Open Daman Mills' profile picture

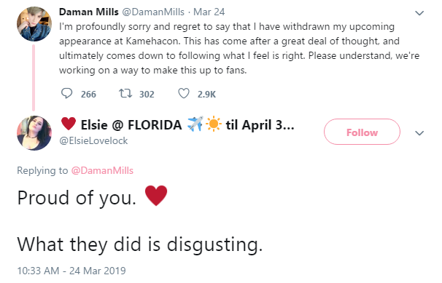[x=34, y=24]
